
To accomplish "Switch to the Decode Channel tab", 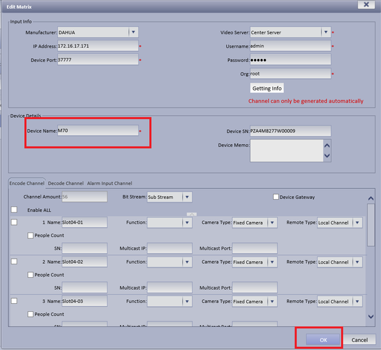I will [65, 183].
